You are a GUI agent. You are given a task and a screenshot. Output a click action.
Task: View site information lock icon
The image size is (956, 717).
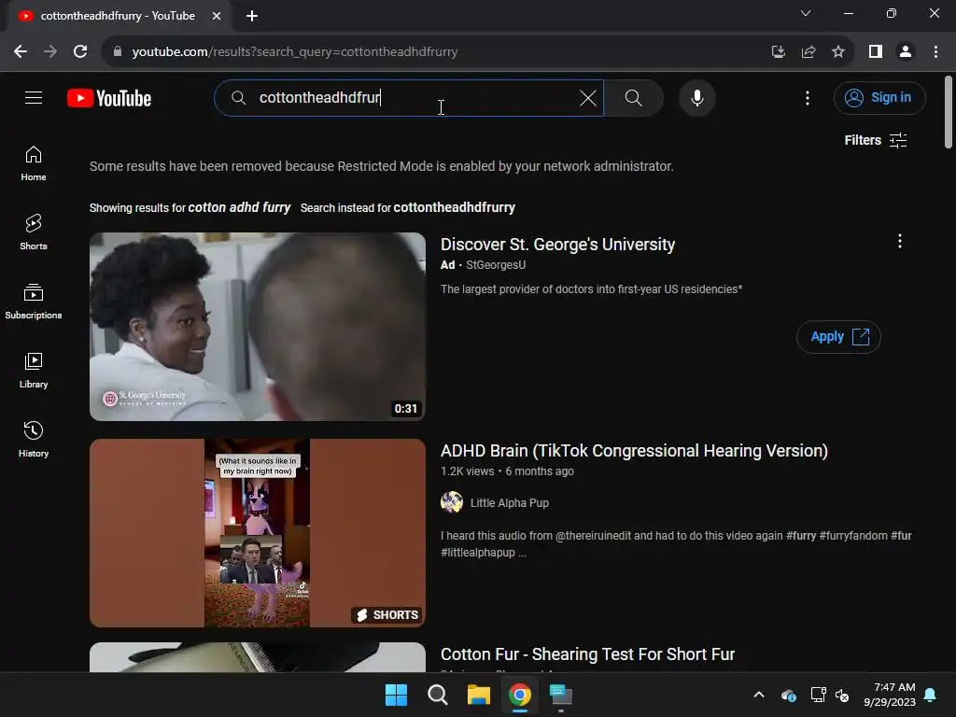[x=118, y=52]
